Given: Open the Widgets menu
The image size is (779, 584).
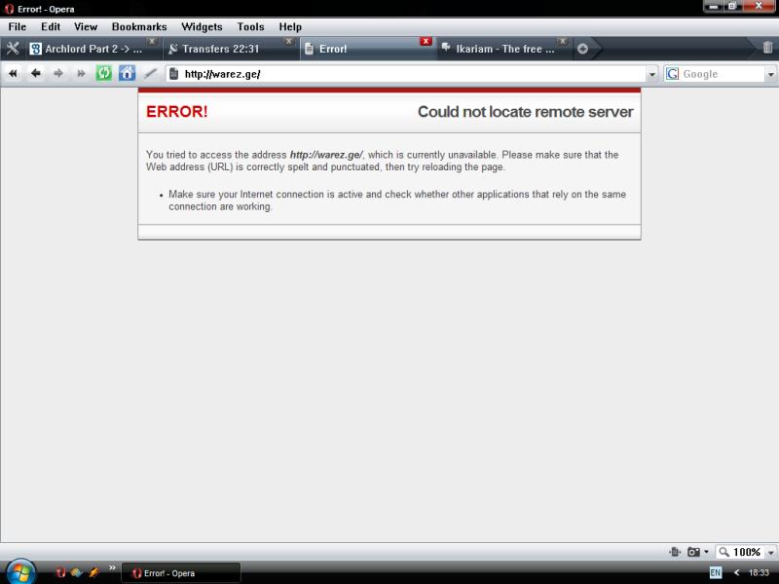Looking at the screenshot, I should click(202, 27).
